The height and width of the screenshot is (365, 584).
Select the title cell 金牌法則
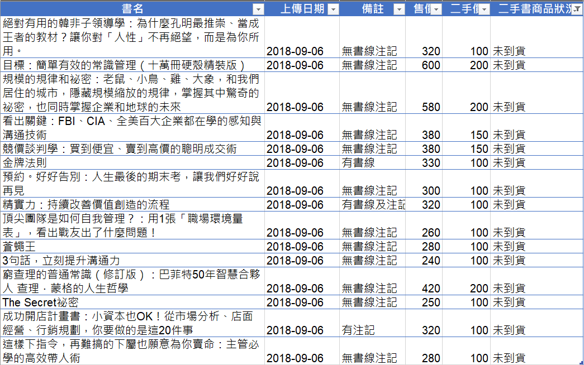point(132,162)
